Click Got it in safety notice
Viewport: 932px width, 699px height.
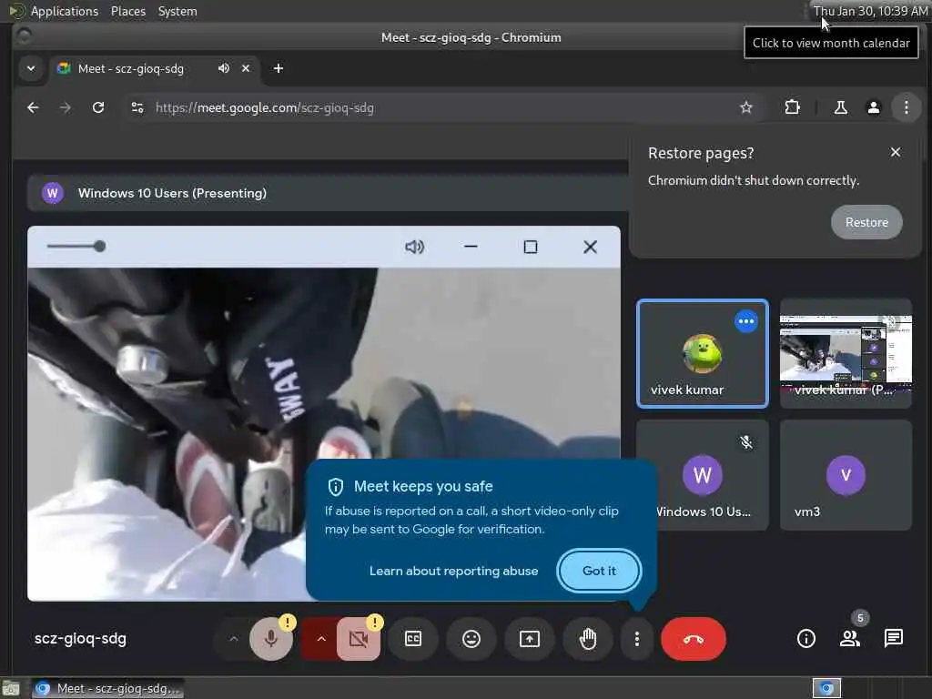(x=599, y=571)
